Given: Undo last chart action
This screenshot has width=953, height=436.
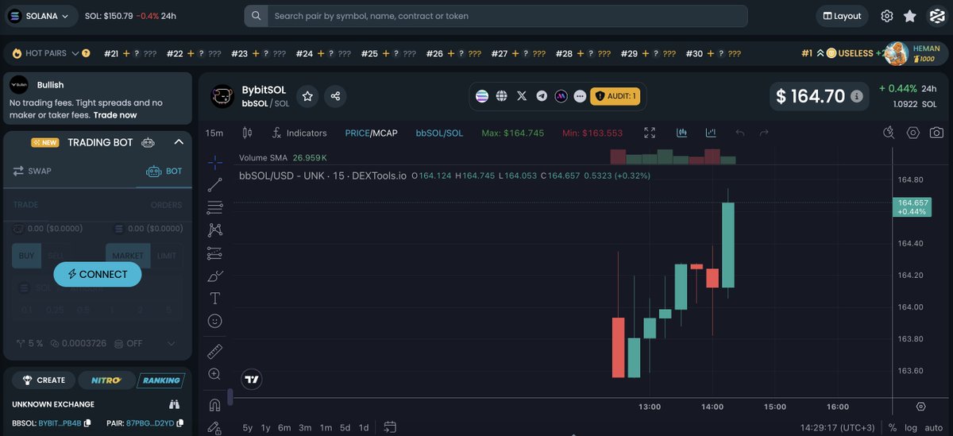Looking at the screenshot, I should 740,133.
